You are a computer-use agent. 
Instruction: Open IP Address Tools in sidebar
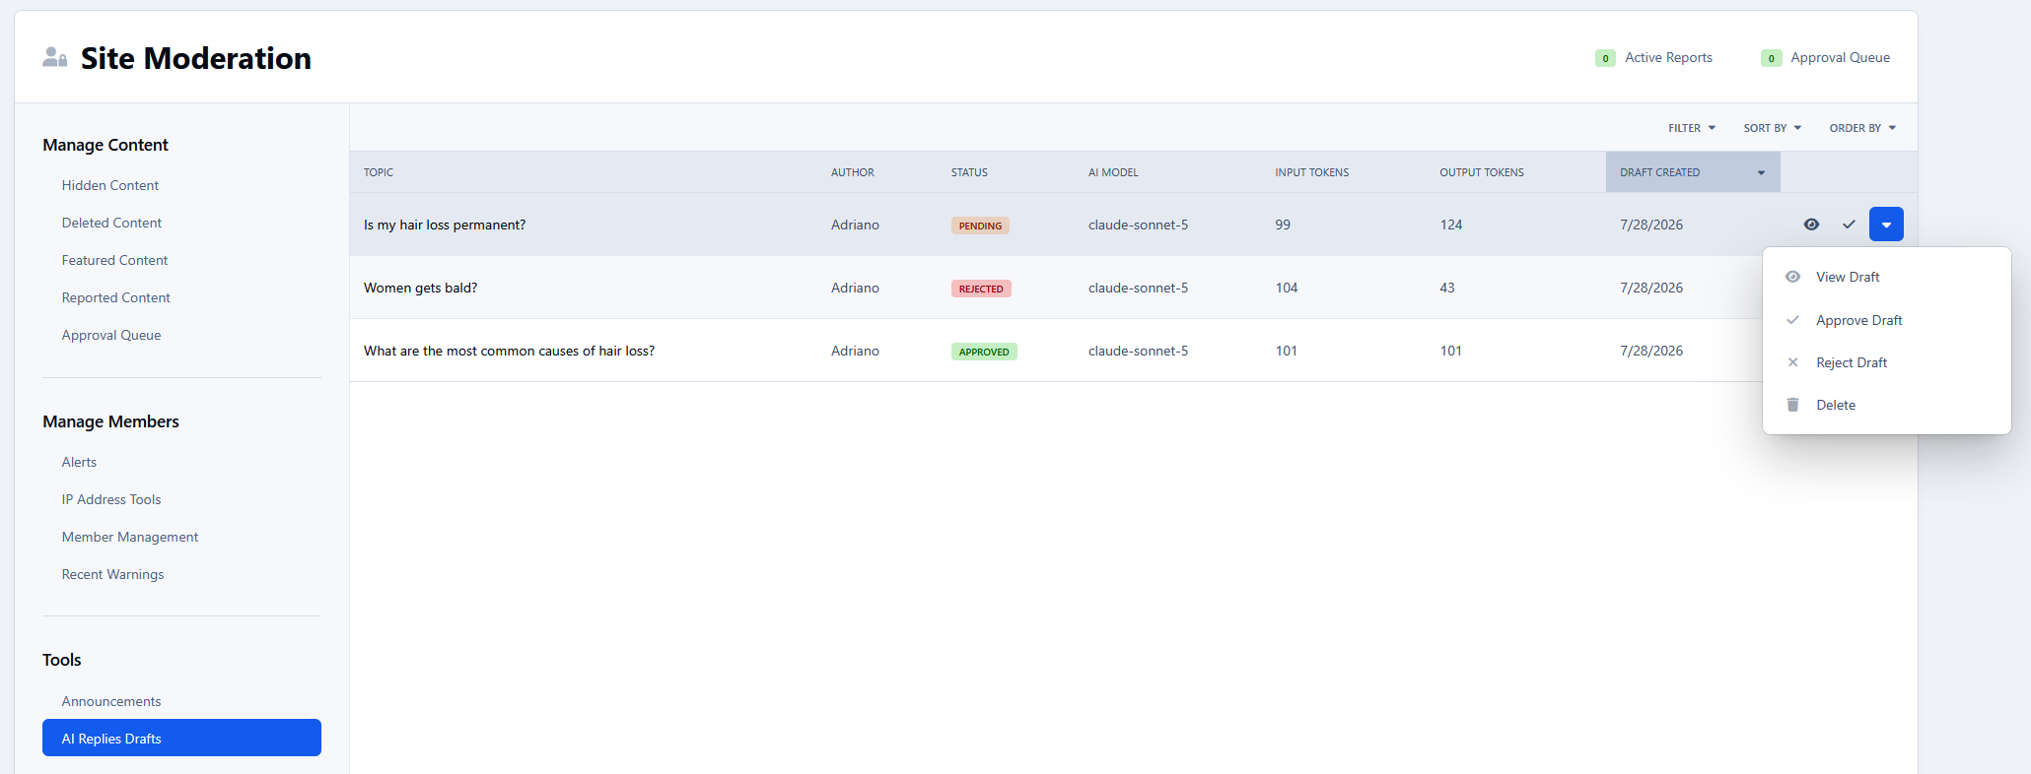pyautogui.click(x=111, y=499)
